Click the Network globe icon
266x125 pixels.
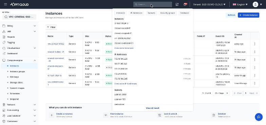[x=4, y=105]
